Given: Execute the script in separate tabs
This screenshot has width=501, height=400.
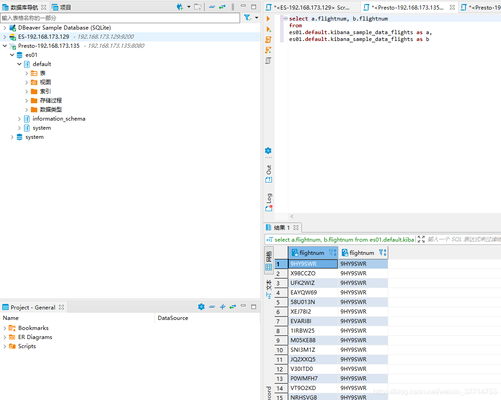Looking at the screenshot, I should (268, 50).
